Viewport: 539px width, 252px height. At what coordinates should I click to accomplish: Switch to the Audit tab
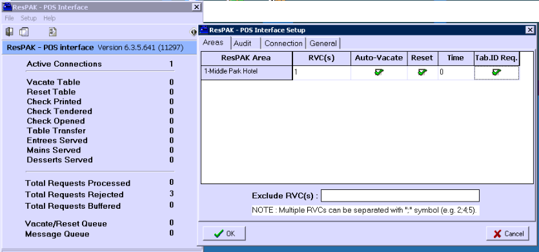coord(242,43)
